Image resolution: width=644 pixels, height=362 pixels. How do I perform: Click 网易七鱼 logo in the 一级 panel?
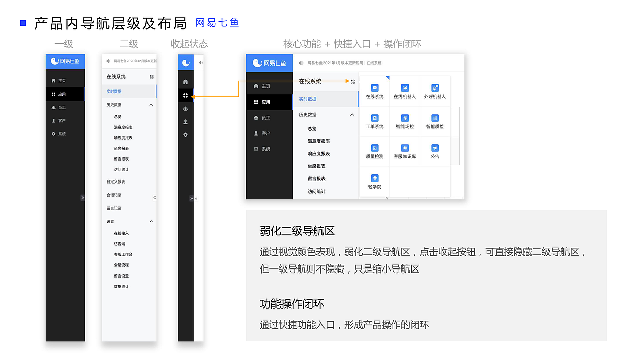(x=65, y=61)
